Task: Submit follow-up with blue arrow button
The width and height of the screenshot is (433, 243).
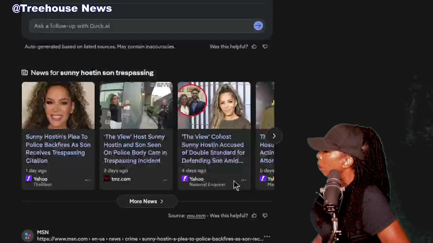Action: [258, 26]
